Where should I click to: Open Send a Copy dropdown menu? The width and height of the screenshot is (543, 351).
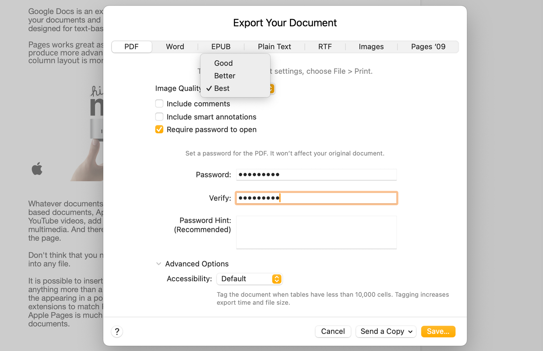[x=386, y=332]
